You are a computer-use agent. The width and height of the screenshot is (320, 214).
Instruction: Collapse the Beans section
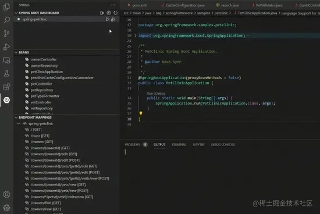pyautogui.click(x=16, y=52)
